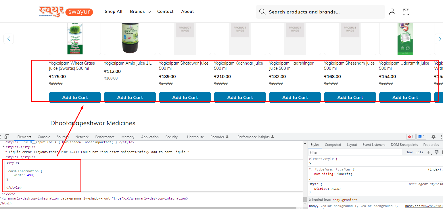The height and width of the screenshot is (209, 443).
Task: Add Yogkalpam Udaramrit Juice to cart
Action: (x=405, y=97)
